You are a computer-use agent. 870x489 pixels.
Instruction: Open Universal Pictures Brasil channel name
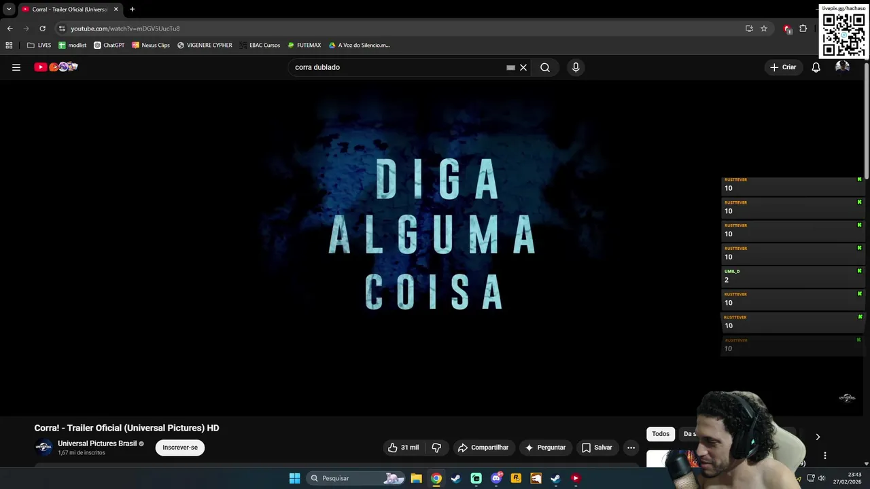[97, 443]
